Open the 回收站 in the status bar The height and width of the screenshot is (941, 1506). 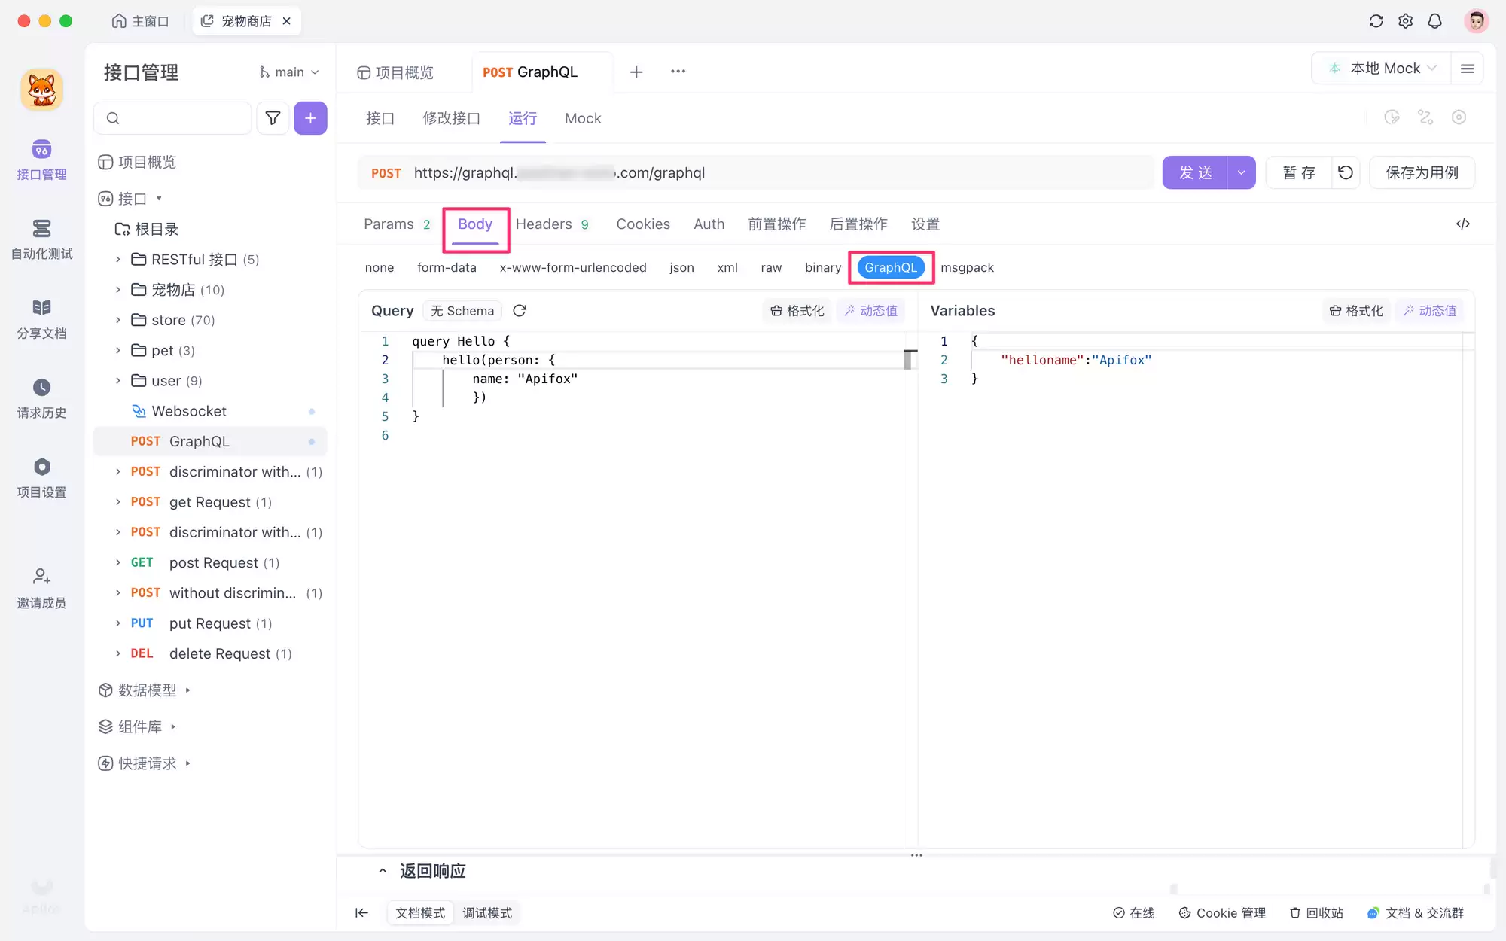[1316, 913]
